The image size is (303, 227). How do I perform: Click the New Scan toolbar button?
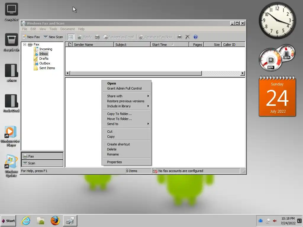53,37
